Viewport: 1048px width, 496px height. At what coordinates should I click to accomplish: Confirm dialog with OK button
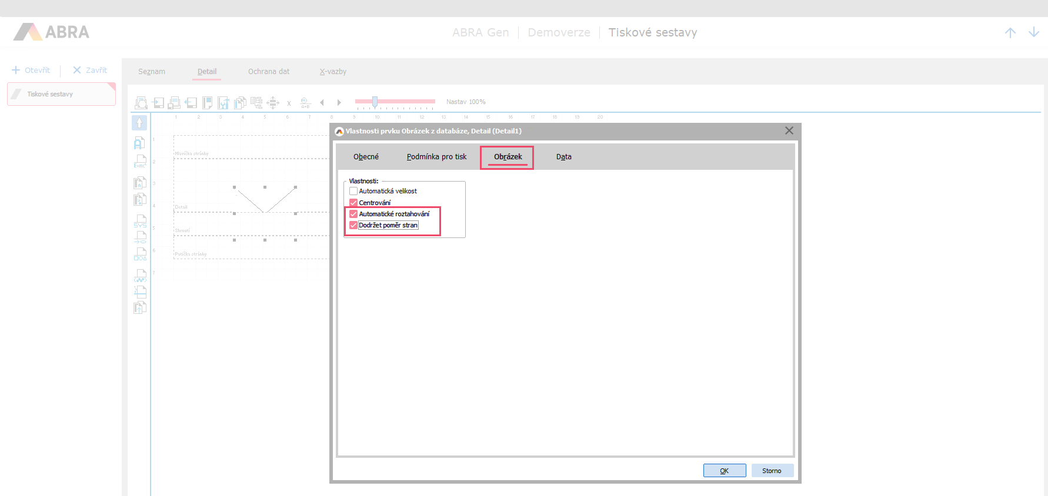[x=725, y=471]
